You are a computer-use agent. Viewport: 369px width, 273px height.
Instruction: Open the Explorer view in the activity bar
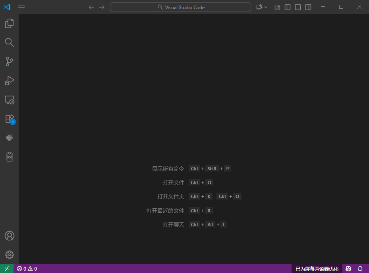[x=9, y=23]
